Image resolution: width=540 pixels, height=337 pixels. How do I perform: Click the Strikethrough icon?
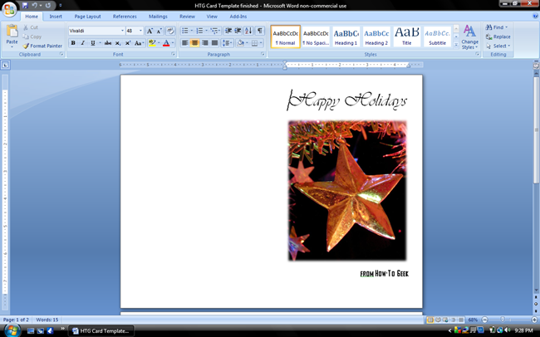point(108,43)
